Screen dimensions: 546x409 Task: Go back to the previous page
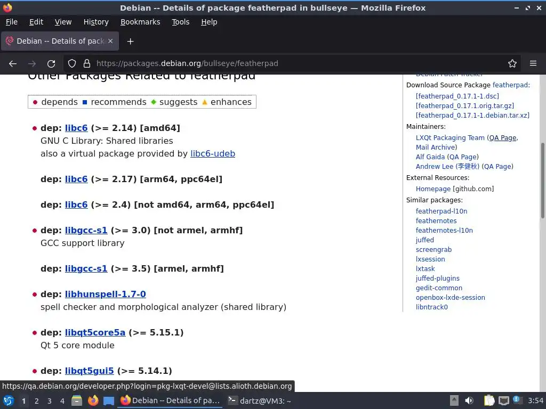click(13, 63)
